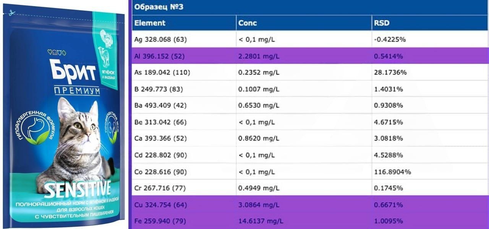
Task: Click the Element column header
Action: (150, 23)
